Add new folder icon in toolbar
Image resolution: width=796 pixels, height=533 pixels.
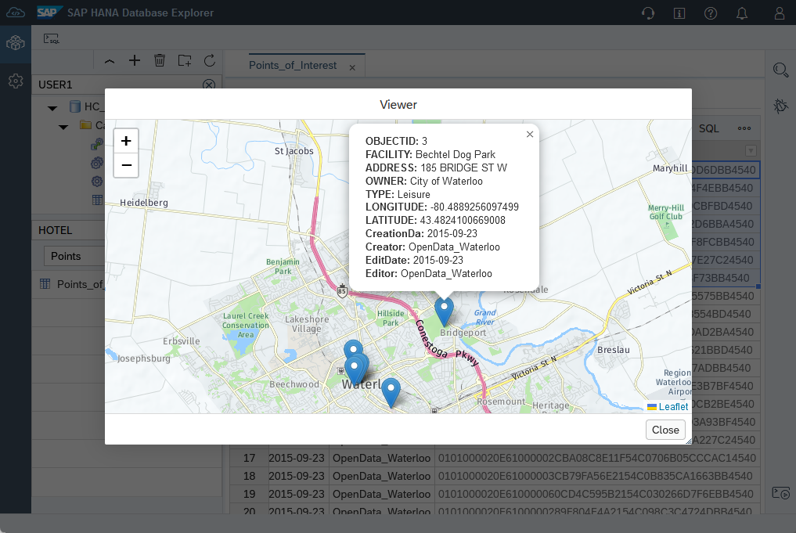[x=185, y=61]
